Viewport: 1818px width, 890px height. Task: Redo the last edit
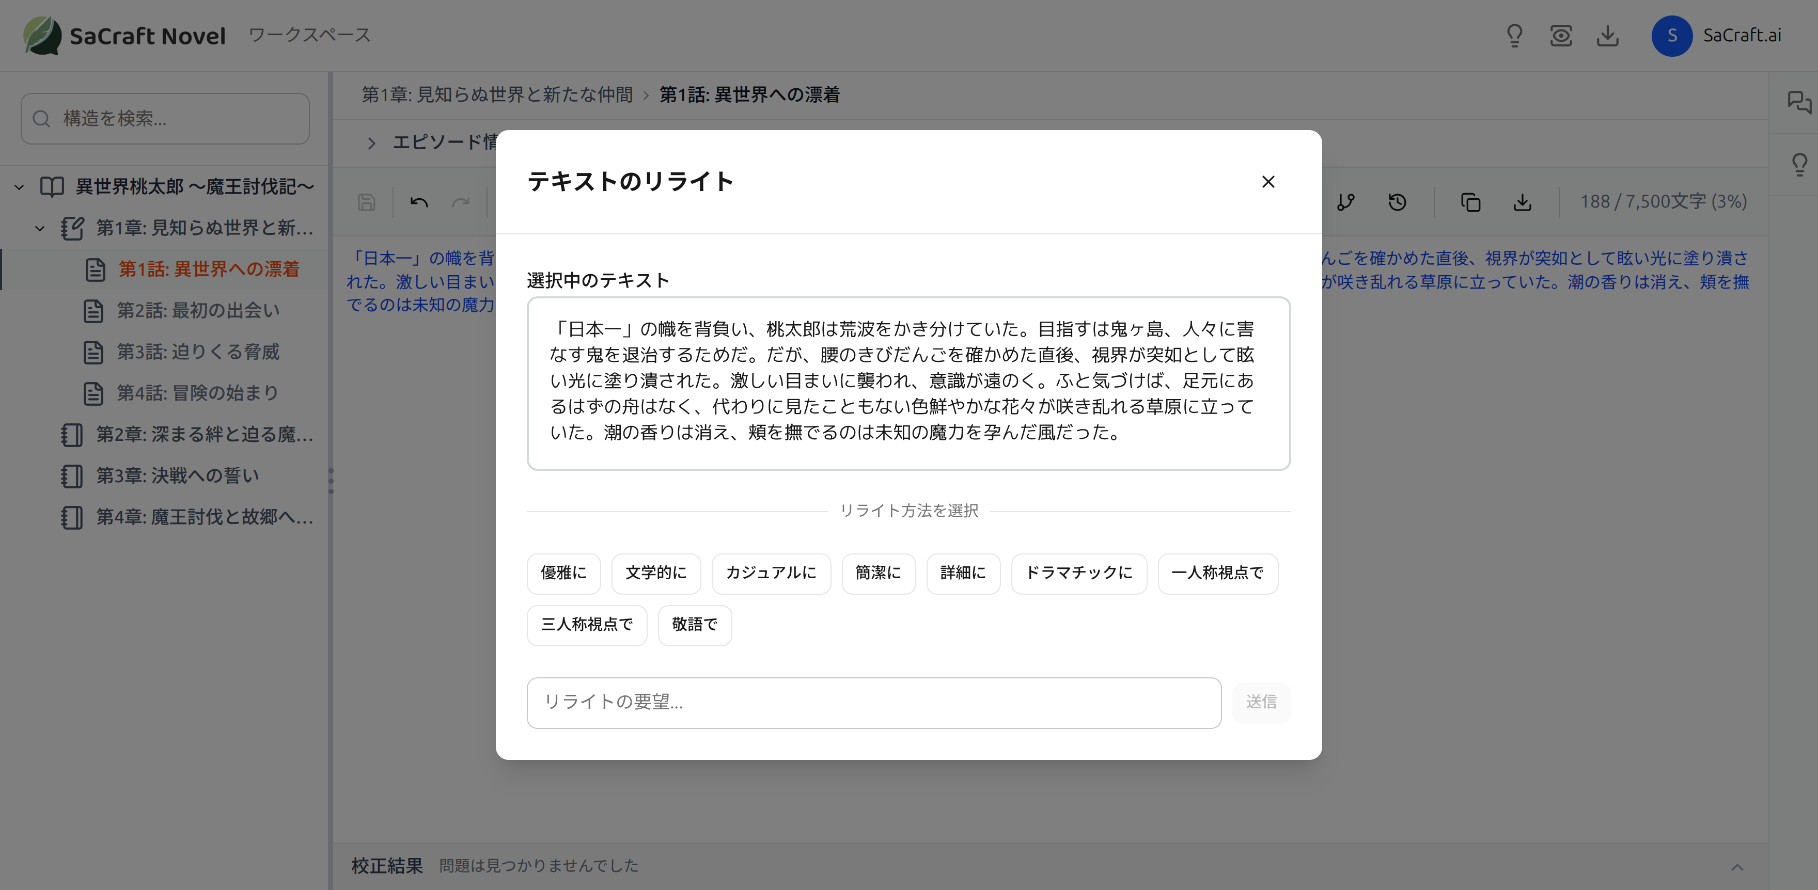point(462,202)
